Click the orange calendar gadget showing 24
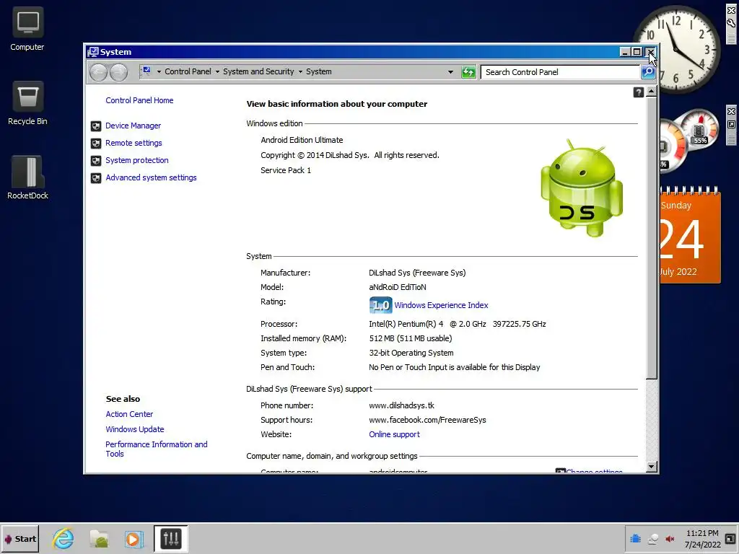This screenshot has width=739, height=554. click(x=689, y=234)
